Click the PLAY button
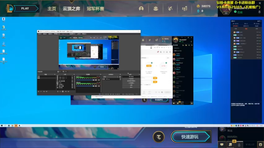Screen dimensions: 264x148 (x=25, y=9)
